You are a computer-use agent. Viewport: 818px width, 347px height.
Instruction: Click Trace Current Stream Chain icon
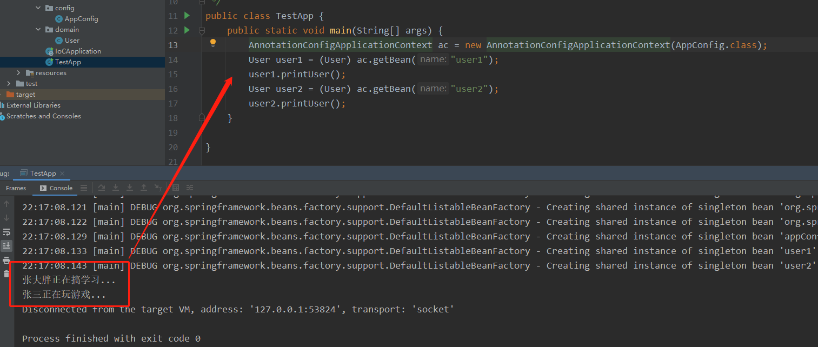[190, 188]
